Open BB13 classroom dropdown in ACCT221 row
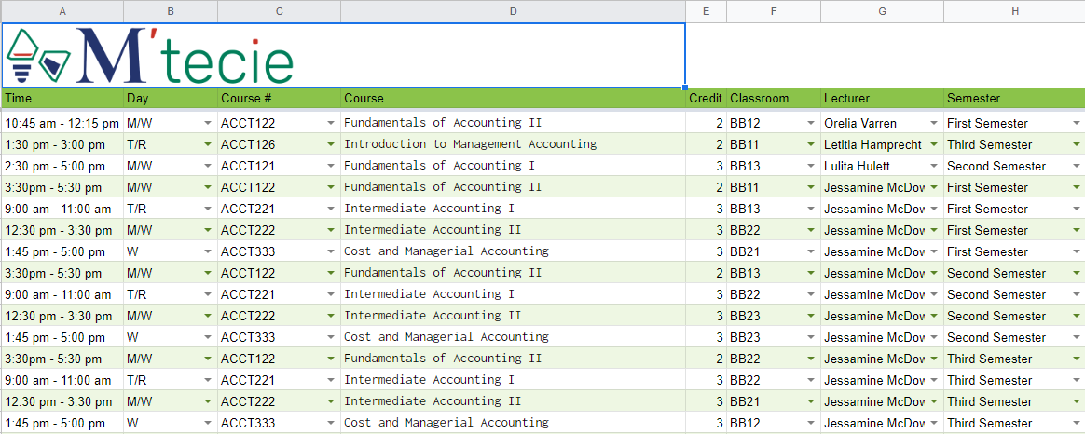This screenshot has width=1085, height=434. coord(811,210)
